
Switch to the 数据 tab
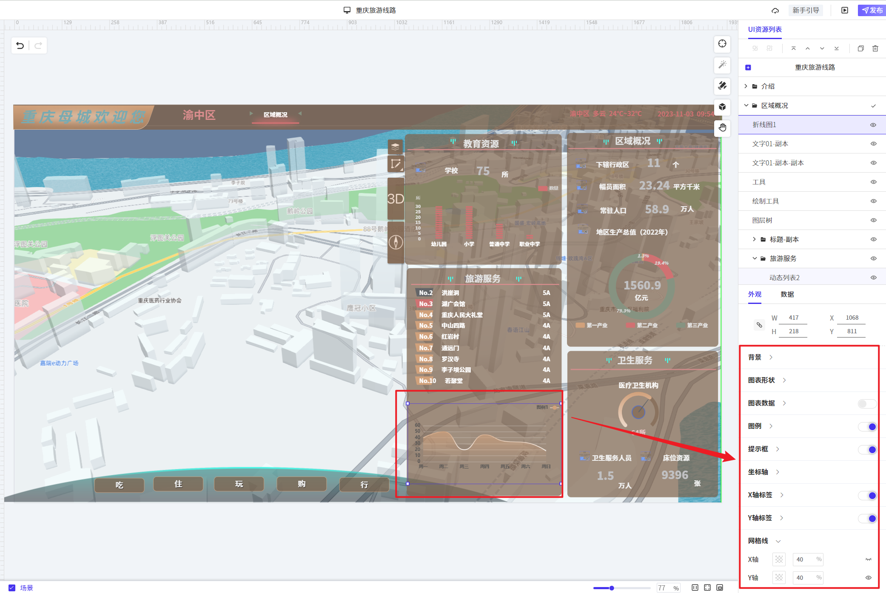[787, 294]
